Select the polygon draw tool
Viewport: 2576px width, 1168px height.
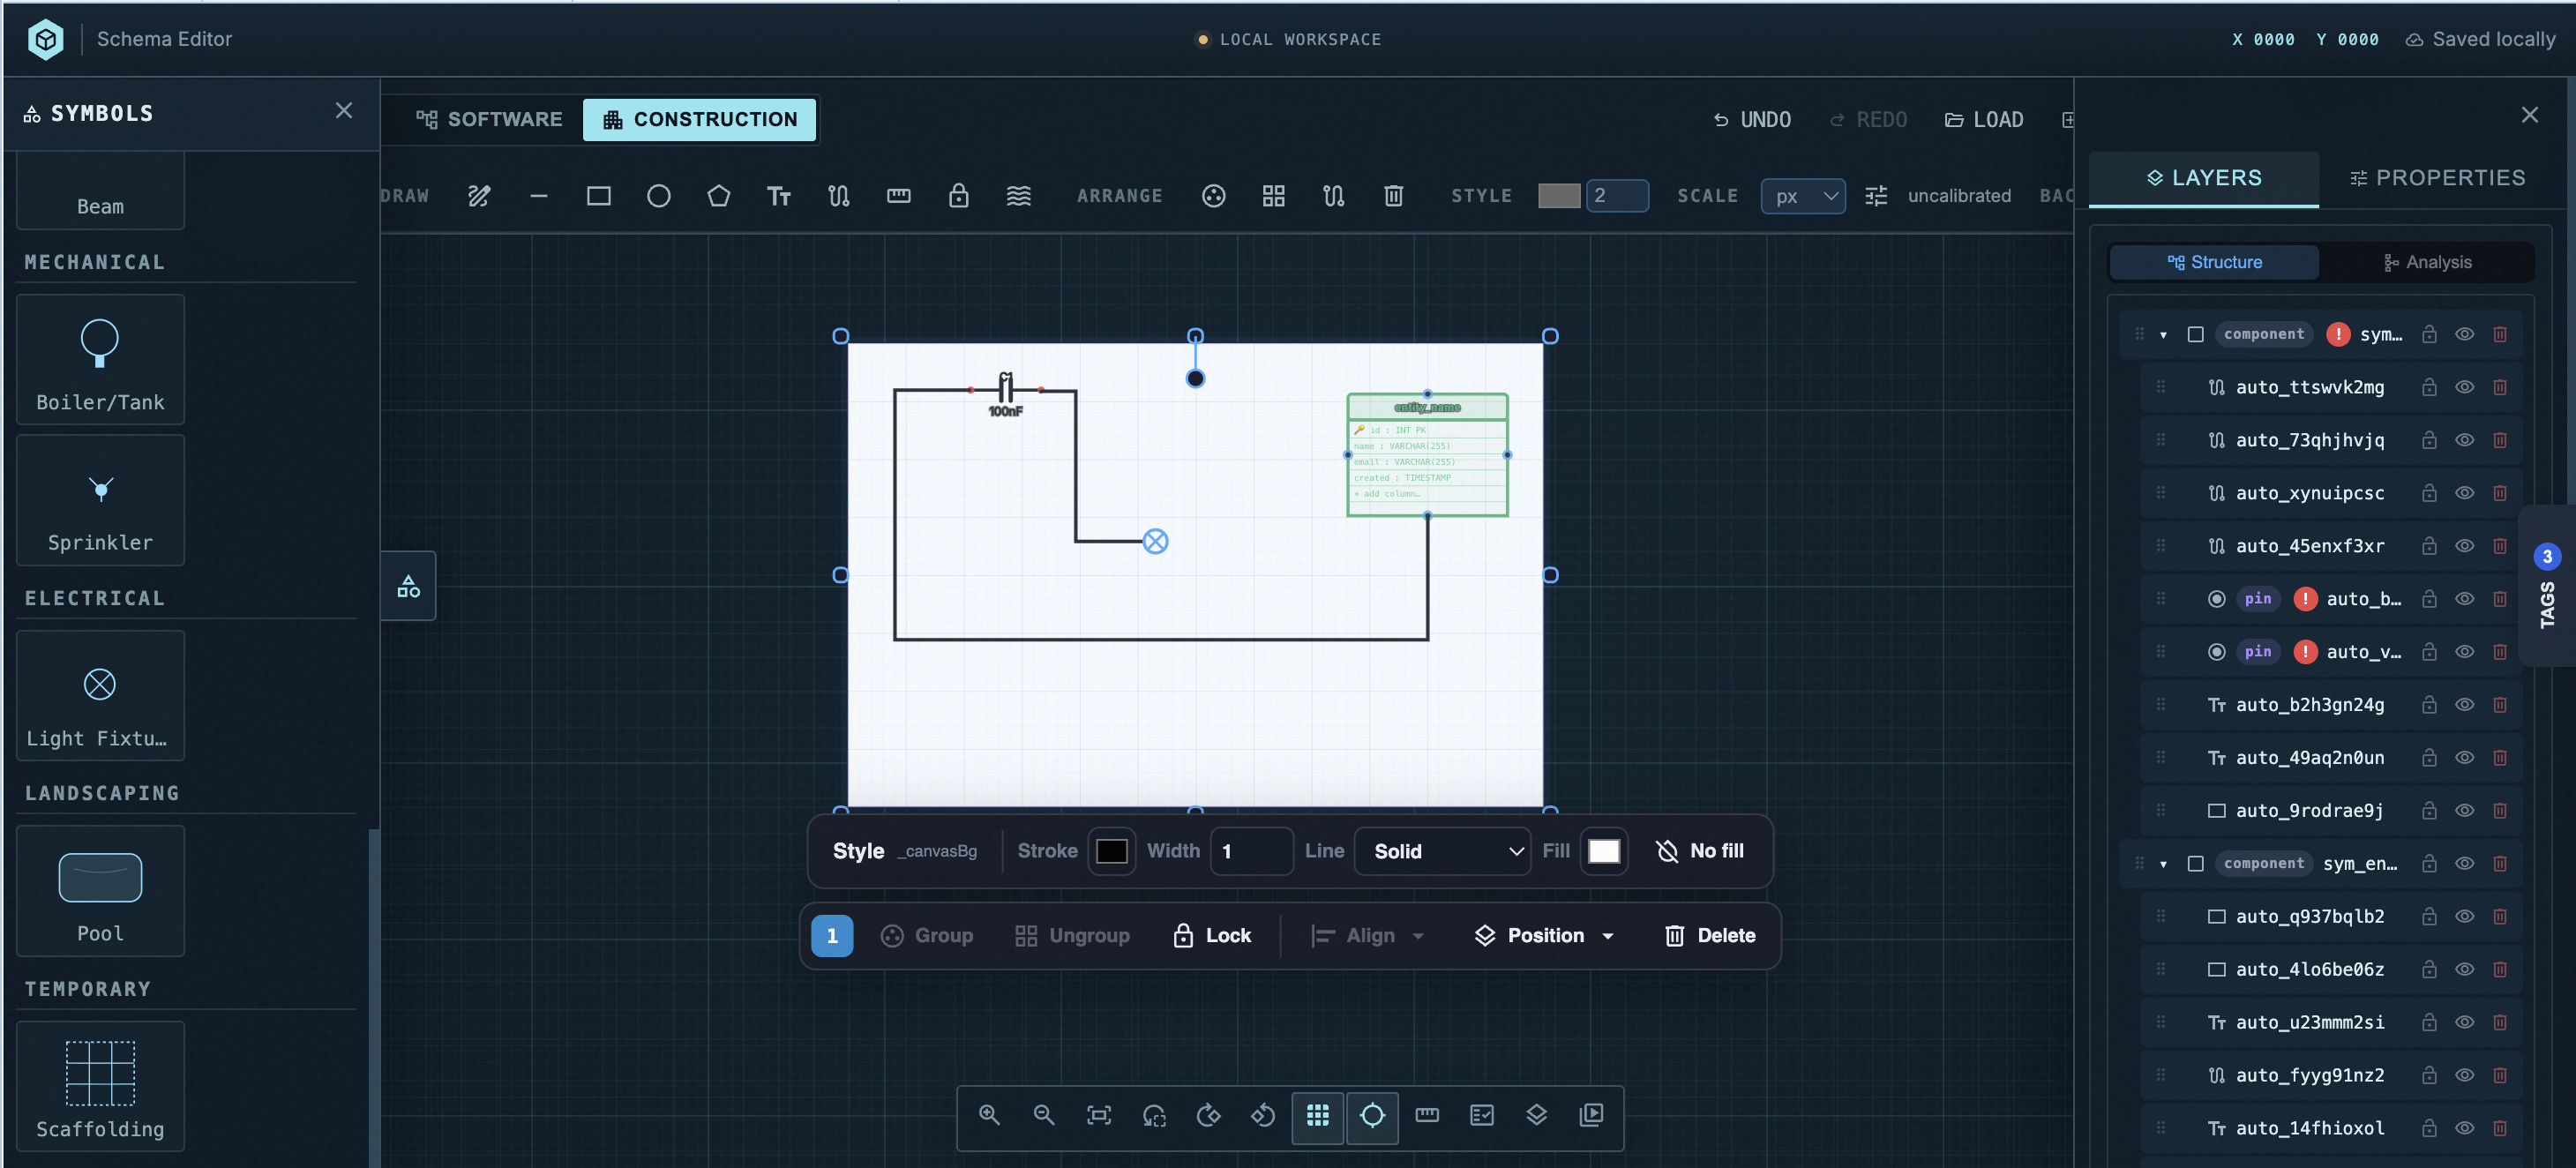tap(719, 196)
